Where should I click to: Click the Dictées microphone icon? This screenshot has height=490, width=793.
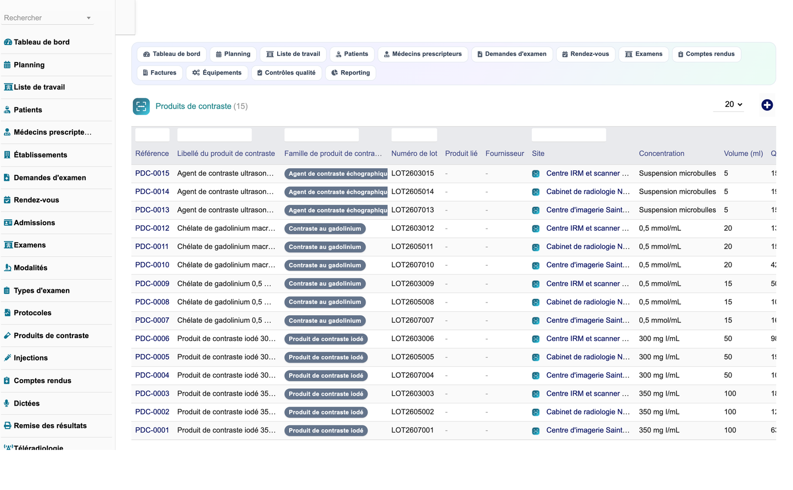coord(7,403)
